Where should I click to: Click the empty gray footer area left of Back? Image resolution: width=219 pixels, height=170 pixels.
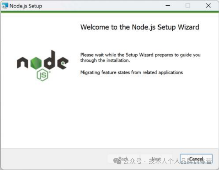click(x=54, y=158)
